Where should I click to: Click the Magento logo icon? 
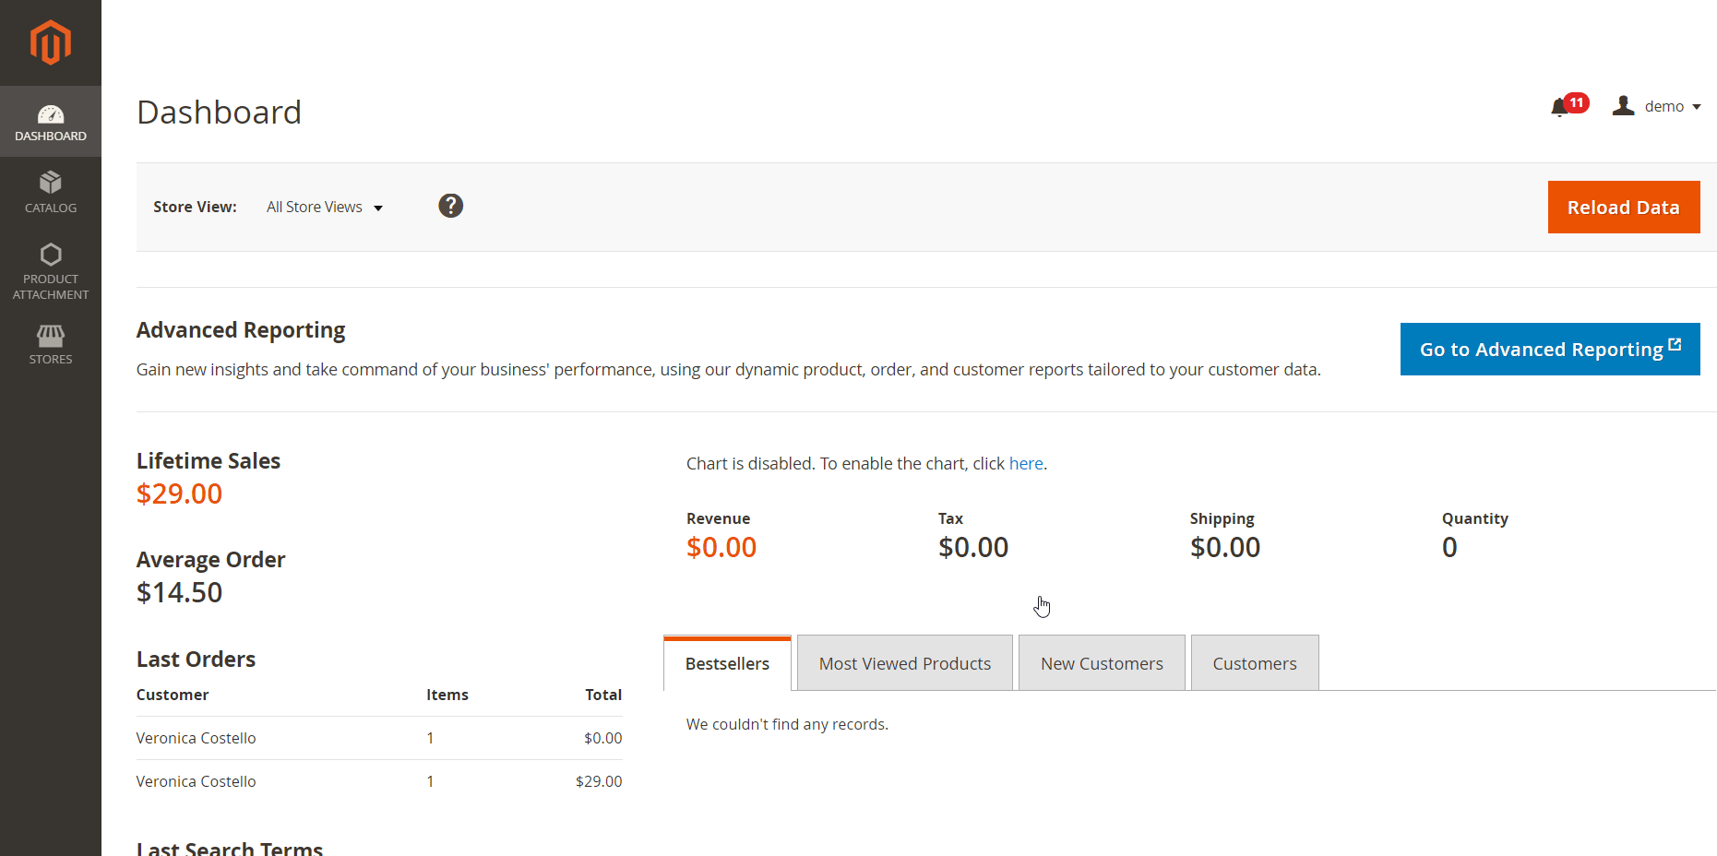(50, 42)
